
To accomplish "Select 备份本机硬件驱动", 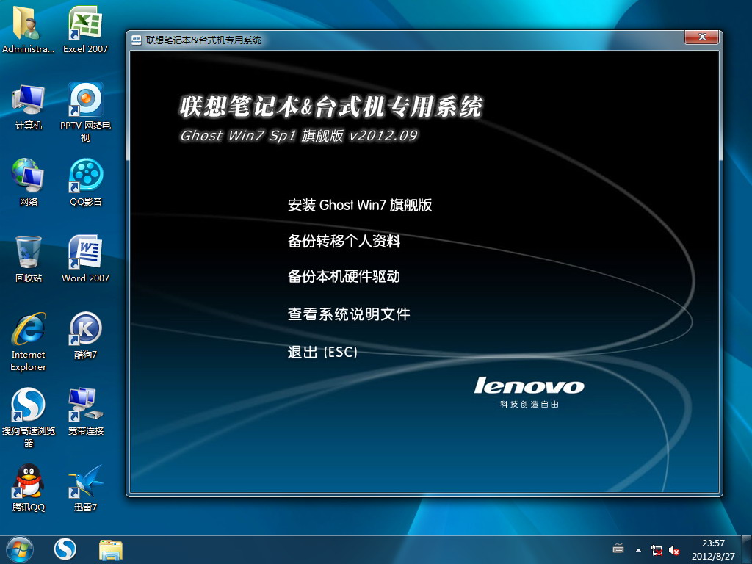I will pos(344,276).
